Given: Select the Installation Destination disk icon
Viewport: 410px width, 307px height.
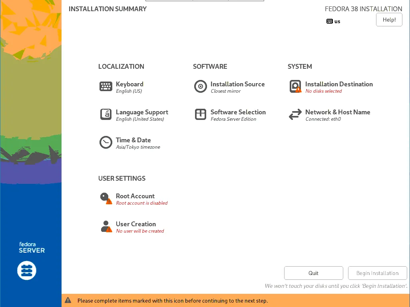Looking at the screenshot, I should coord(295,86).
